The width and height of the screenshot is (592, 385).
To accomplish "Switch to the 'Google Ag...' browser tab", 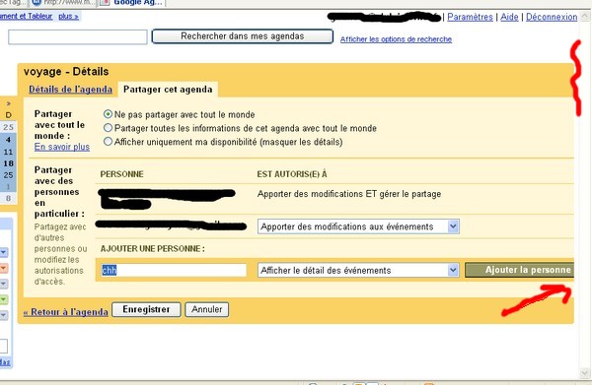I will click(132, 3).
